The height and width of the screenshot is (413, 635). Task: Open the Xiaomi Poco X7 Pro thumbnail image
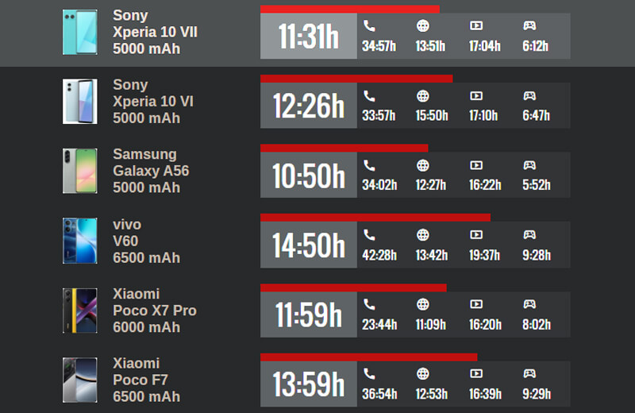click(x=80, y=311)
